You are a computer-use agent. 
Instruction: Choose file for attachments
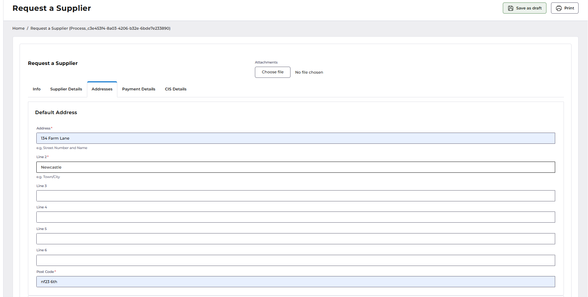pos(273,72)
